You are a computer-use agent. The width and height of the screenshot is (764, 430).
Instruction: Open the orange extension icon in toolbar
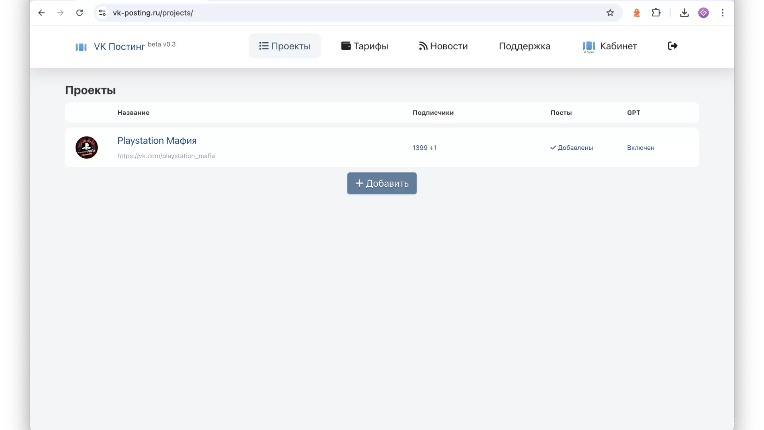pyautogui.click(x=637, y=13)
